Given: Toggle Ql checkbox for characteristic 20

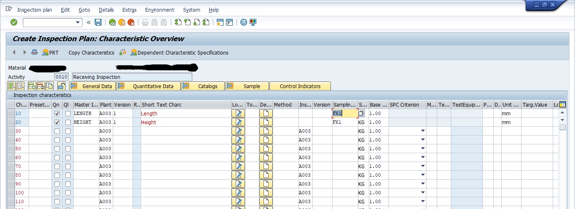Looking at the screenshot, I should point(68,123).
